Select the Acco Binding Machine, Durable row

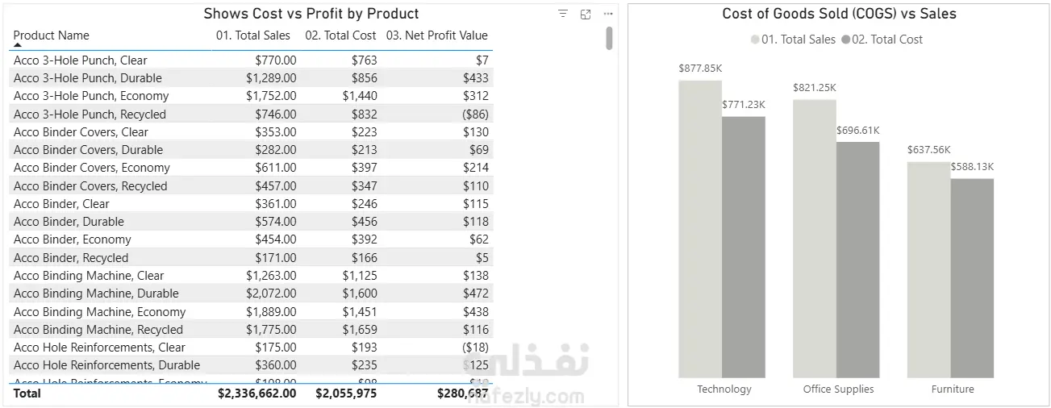point(96,294)
